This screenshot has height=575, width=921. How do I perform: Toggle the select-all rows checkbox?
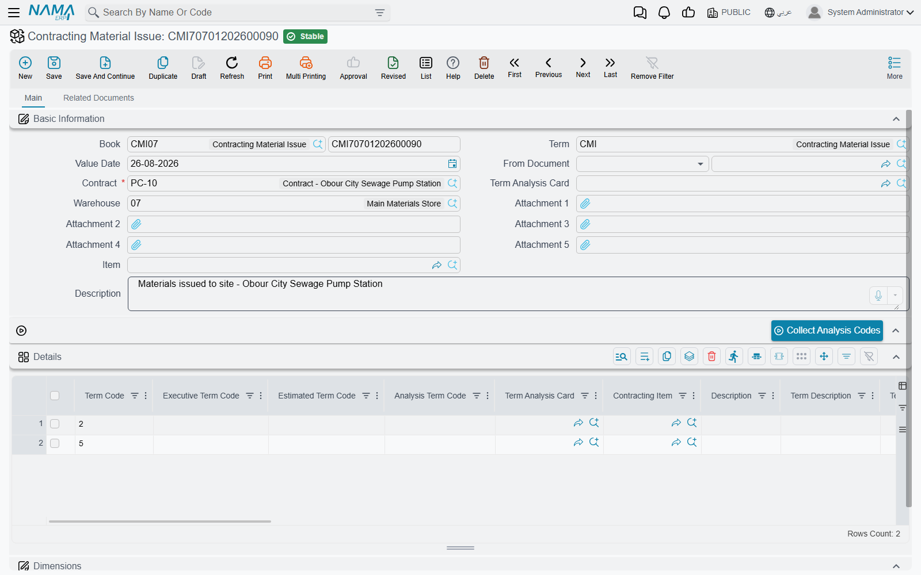(55, 396)
